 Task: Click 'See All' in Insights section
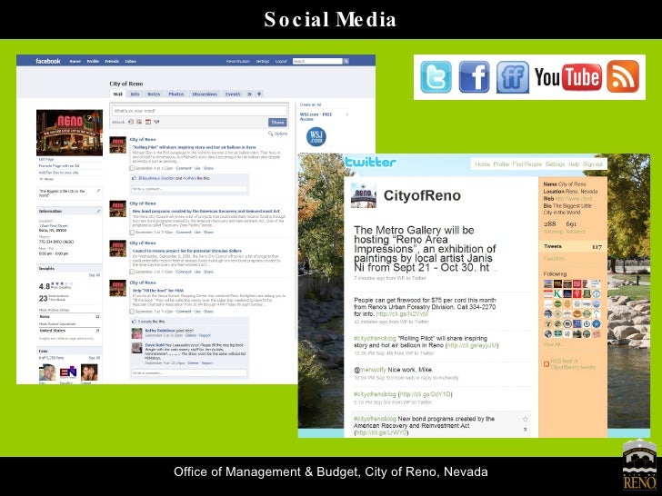click(x=95, y=275)
